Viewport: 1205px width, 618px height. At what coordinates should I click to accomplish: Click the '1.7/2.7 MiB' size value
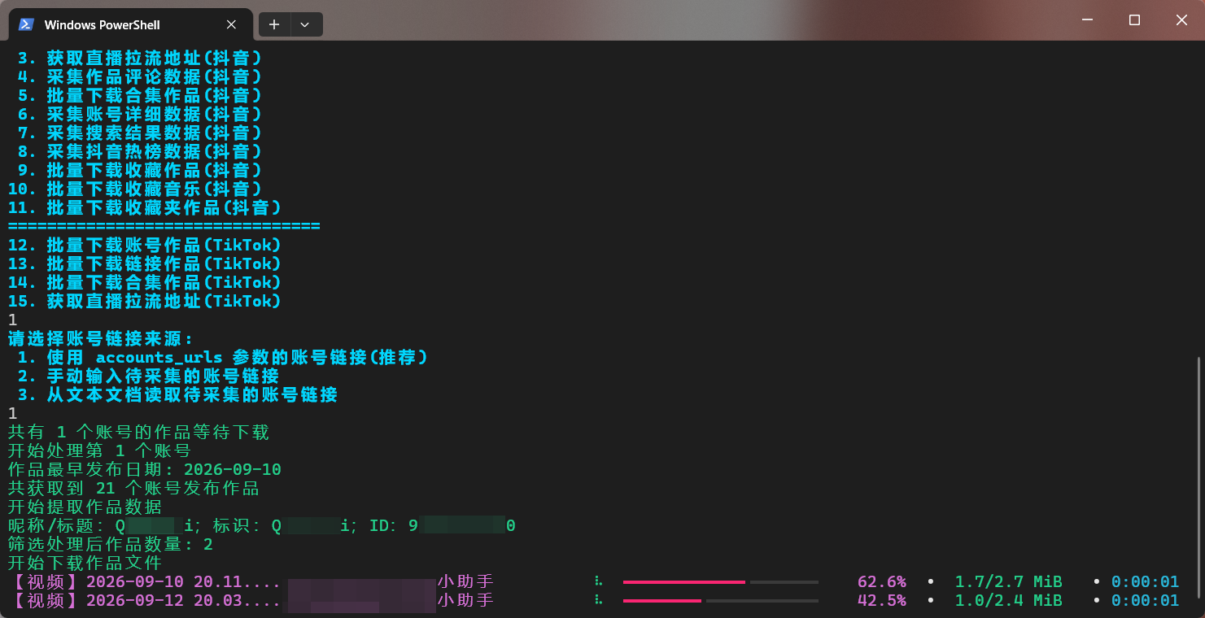click(x=1008, y=581)
